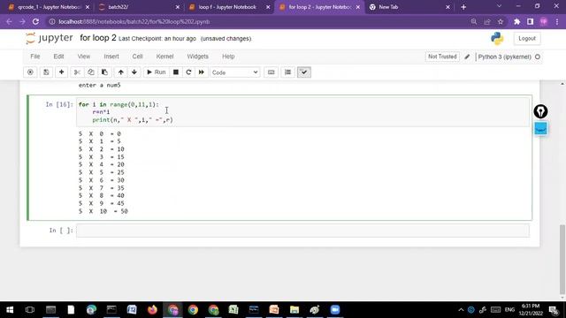Screen dimensions: 566x318
Task: Open the command palette keyboard icon
Action: tap(272, 72)
